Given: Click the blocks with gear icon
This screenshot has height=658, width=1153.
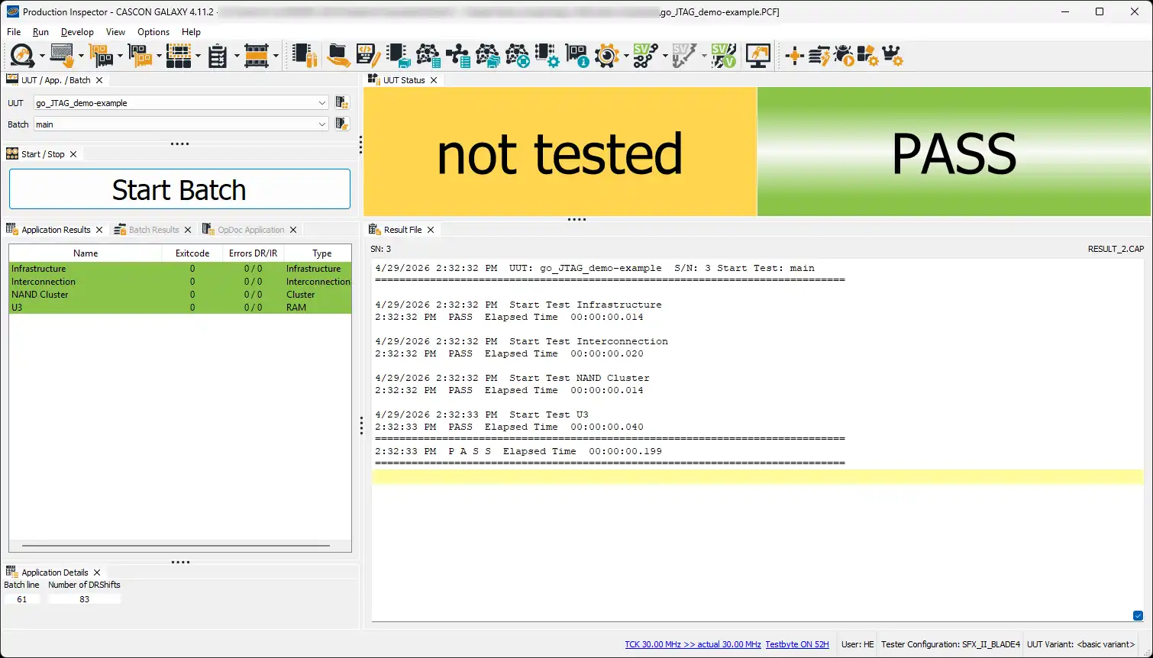Looking at the screenshot, I should pyautogui.click(x=867, y=56).
